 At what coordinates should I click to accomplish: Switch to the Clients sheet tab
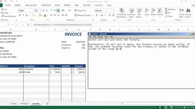(14, 104)
